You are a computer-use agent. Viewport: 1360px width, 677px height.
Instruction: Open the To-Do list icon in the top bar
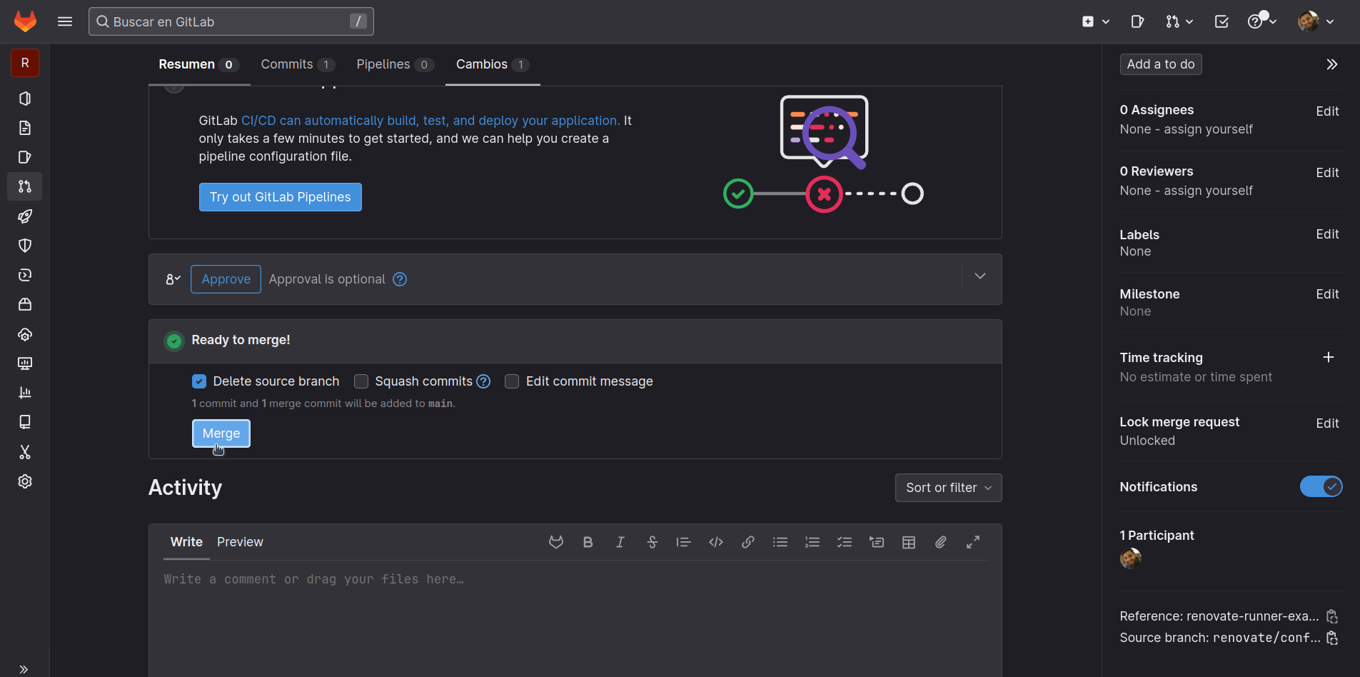click(1222, 21)
